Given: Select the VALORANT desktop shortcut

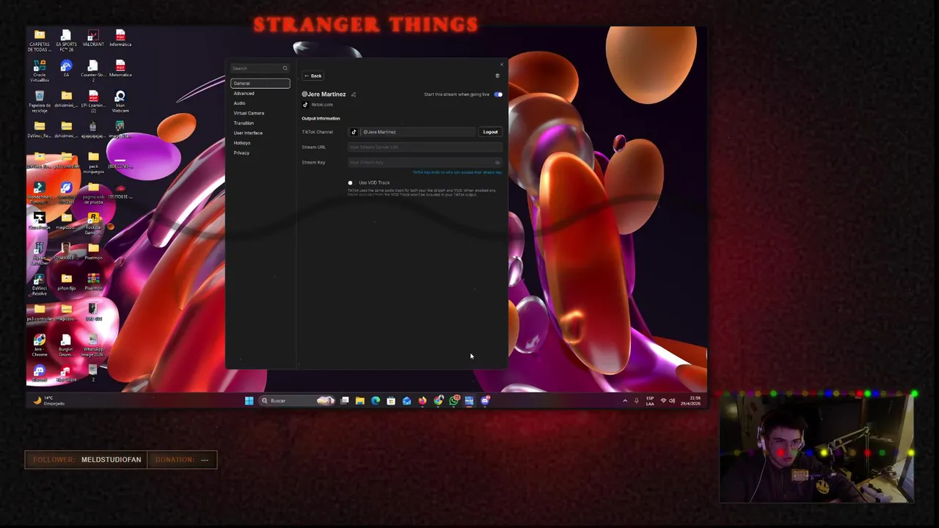Looking at the screenshot, I should click(x=93, y=39).
